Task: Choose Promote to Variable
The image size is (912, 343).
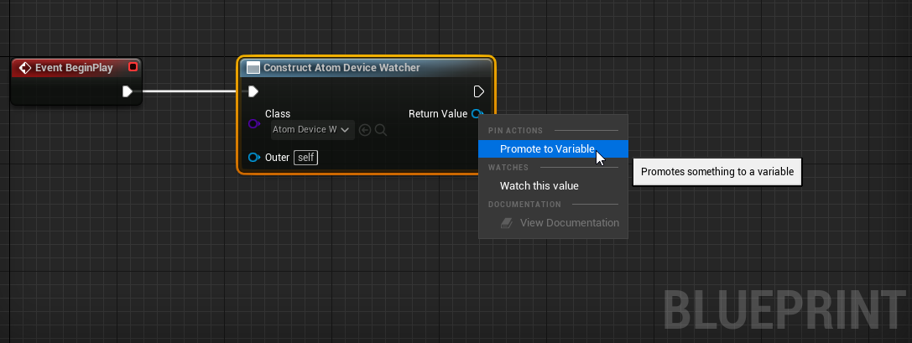Action: click(x=553, y=148)
